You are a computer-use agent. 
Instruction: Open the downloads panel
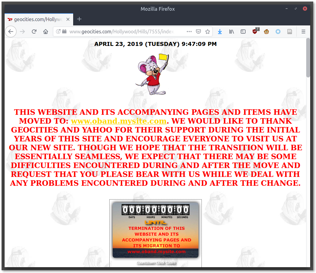[220, 32]
